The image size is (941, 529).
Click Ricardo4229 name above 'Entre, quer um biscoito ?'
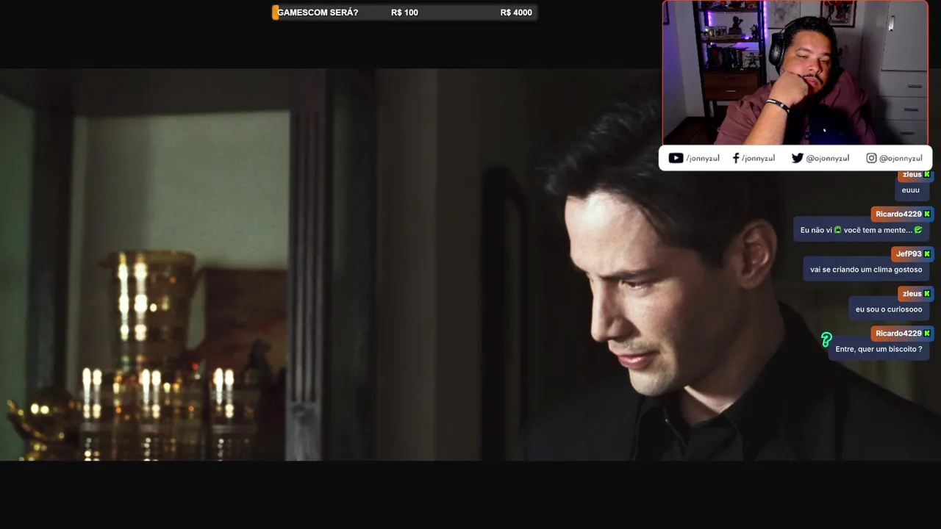(898, 334)
